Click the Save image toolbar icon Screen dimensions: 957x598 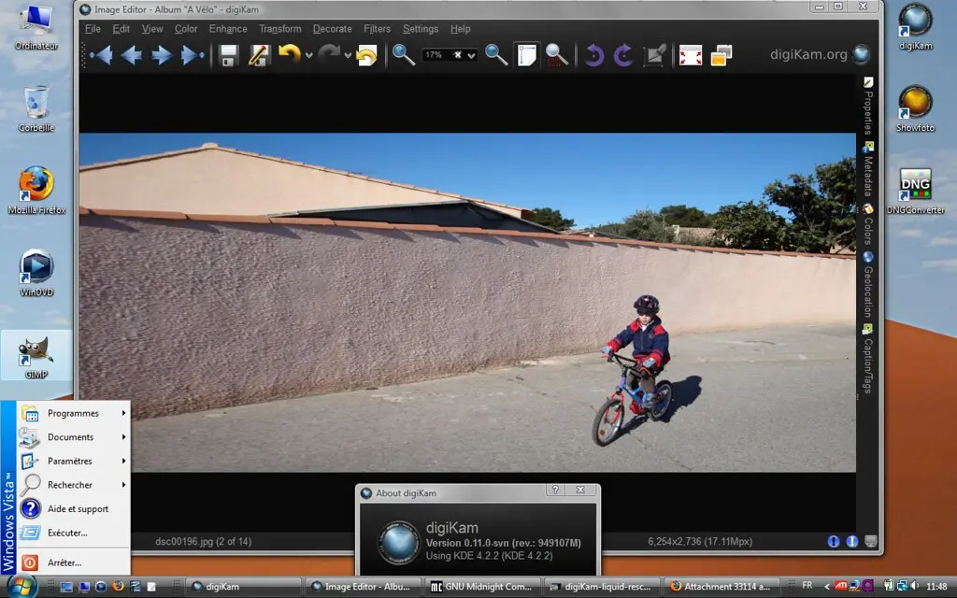[x=228, y=56]
